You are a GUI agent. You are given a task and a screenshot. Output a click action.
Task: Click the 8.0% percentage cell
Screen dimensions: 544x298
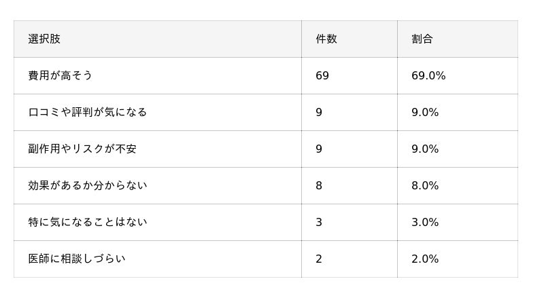pyautogui.click(x=458, y=186)
